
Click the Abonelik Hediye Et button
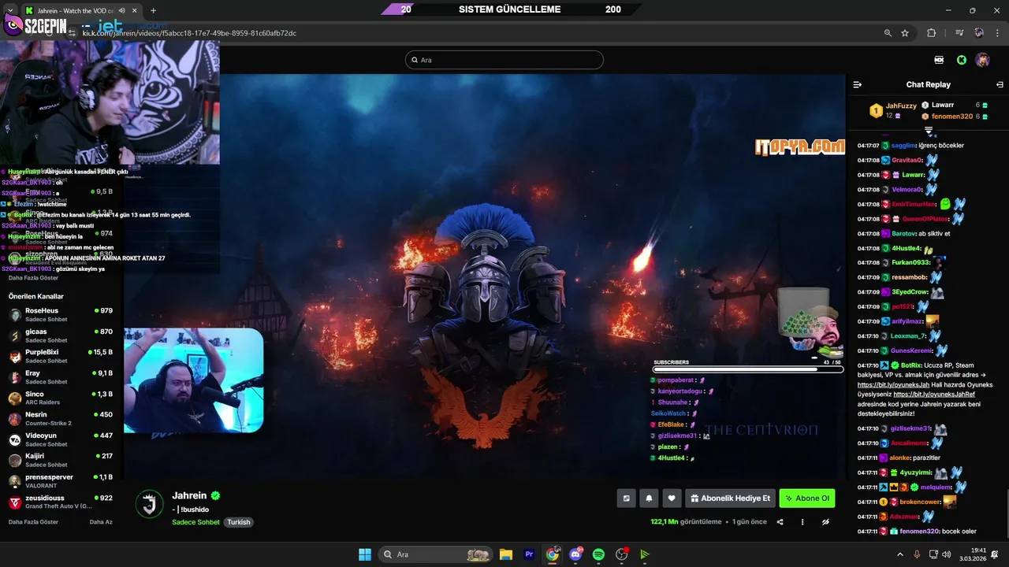point(729,498)
